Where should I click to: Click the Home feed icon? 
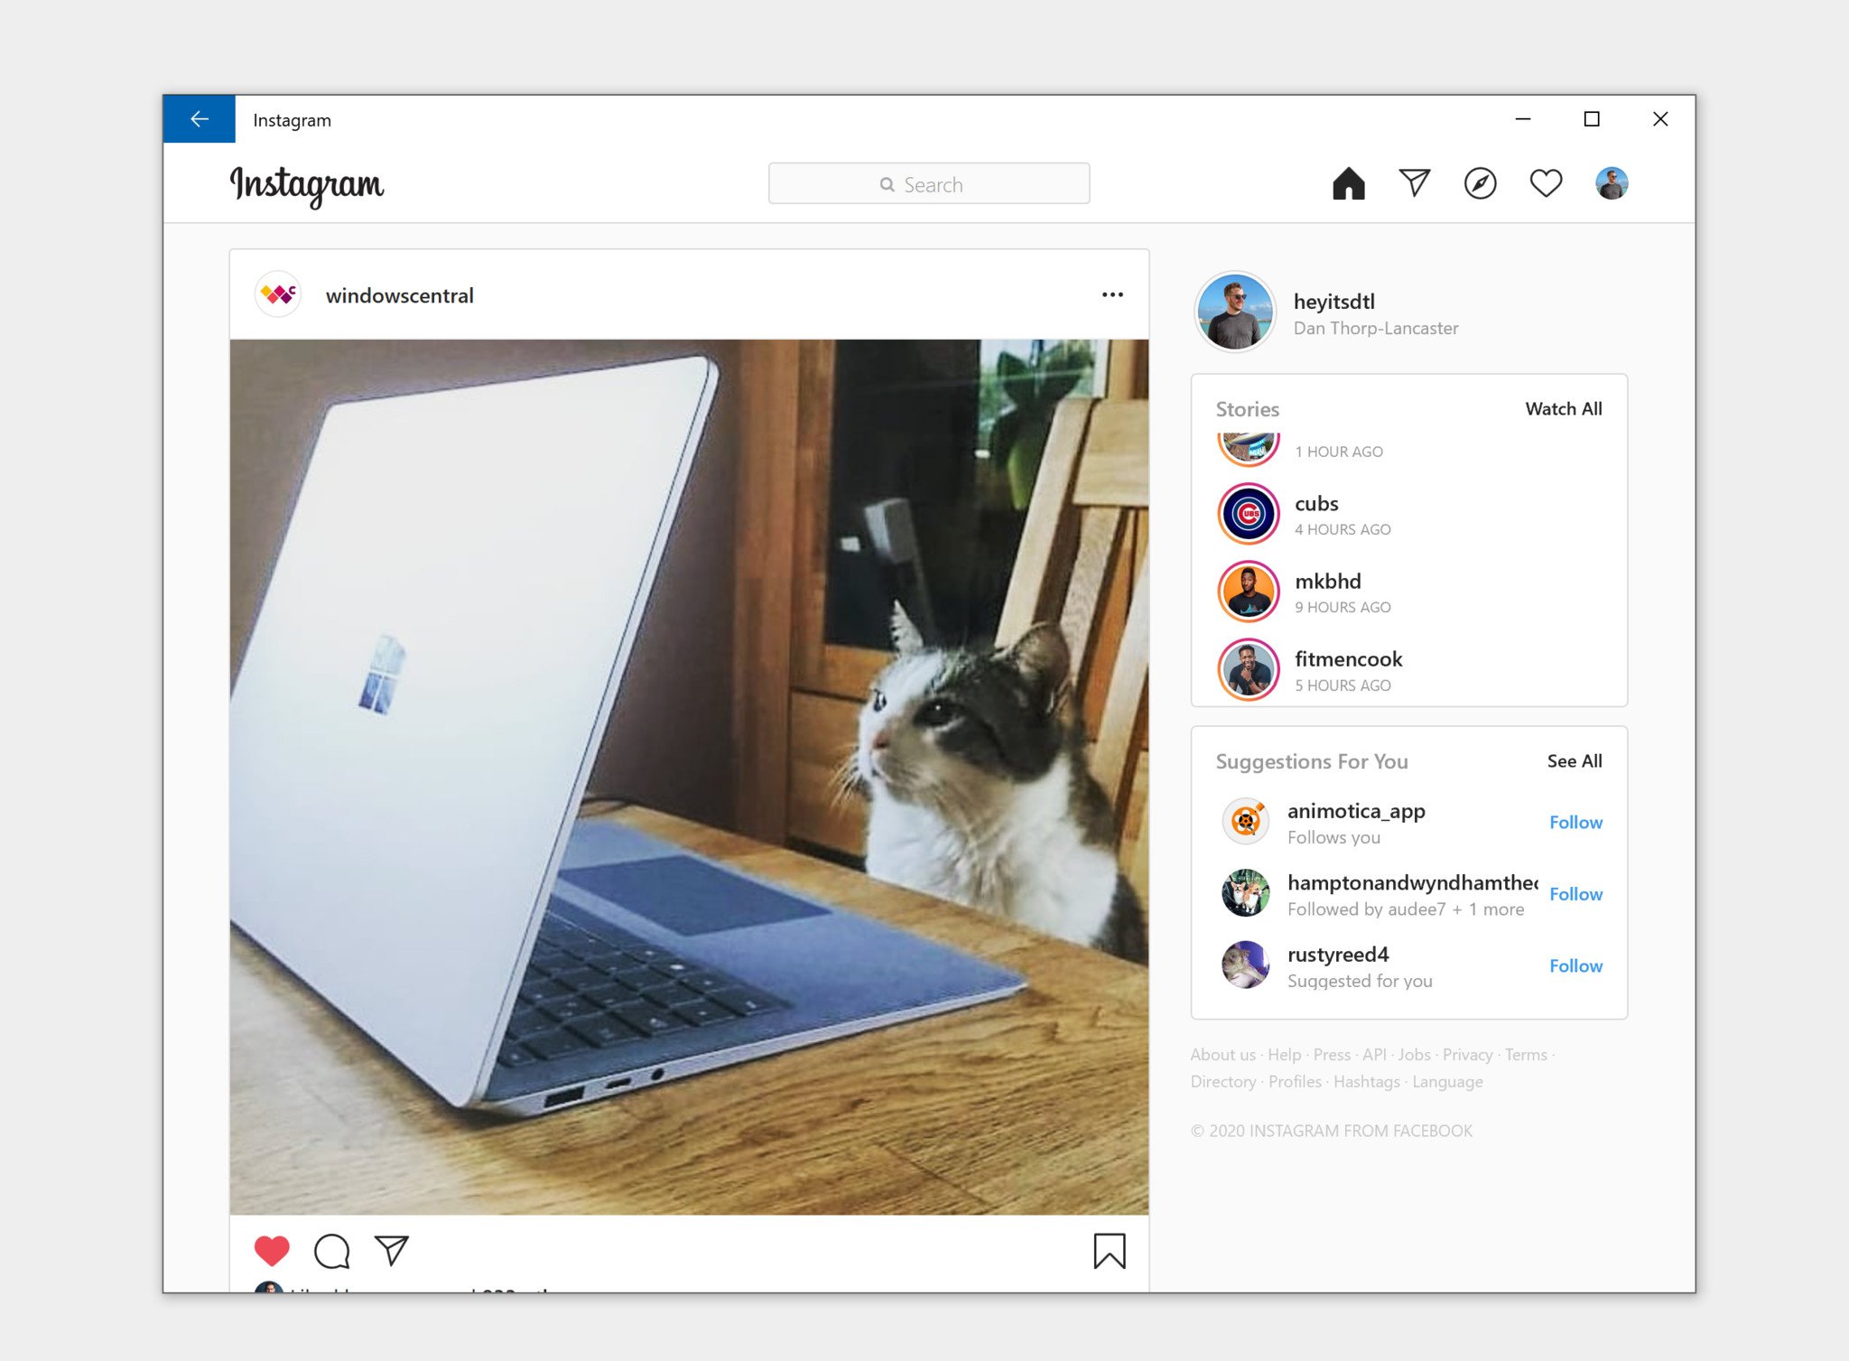pos(1348,182)
